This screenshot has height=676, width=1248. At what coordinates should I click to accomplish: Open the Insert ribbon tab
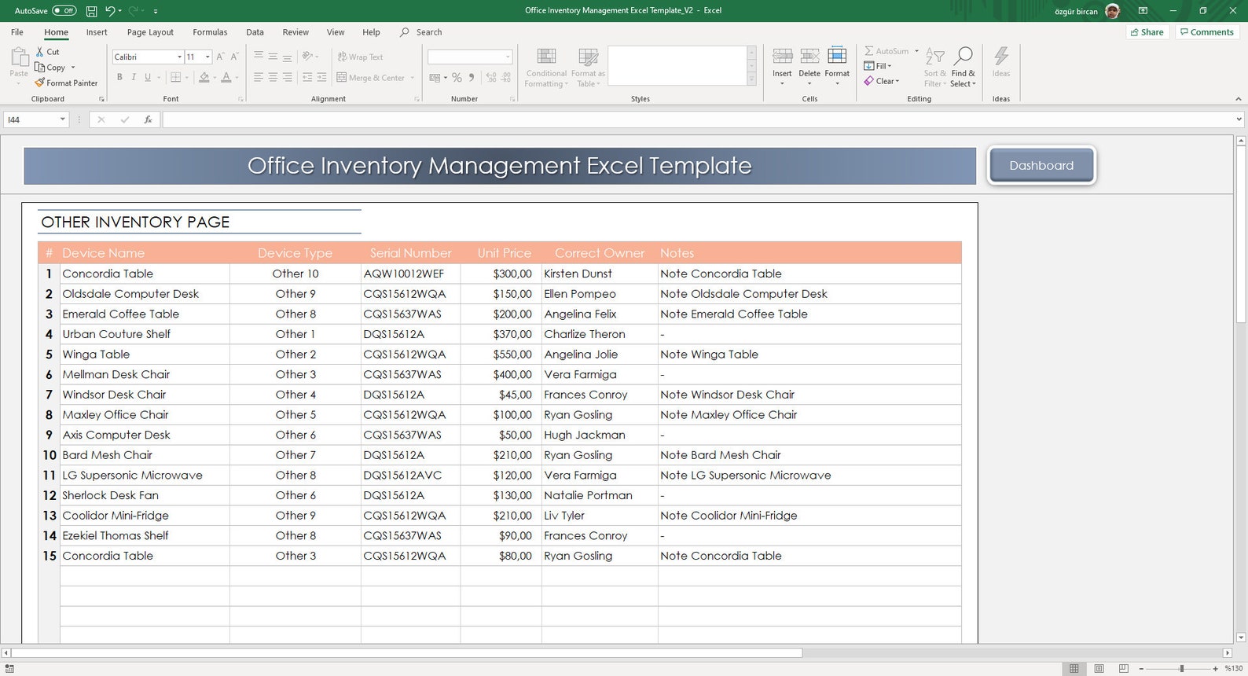point(97,32)
